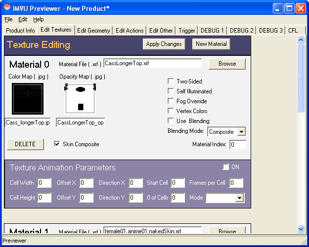Uncheck the Skin Composite checkbox
The height and width of the screenshot is (247, 309).
click(x=57, y=144)
